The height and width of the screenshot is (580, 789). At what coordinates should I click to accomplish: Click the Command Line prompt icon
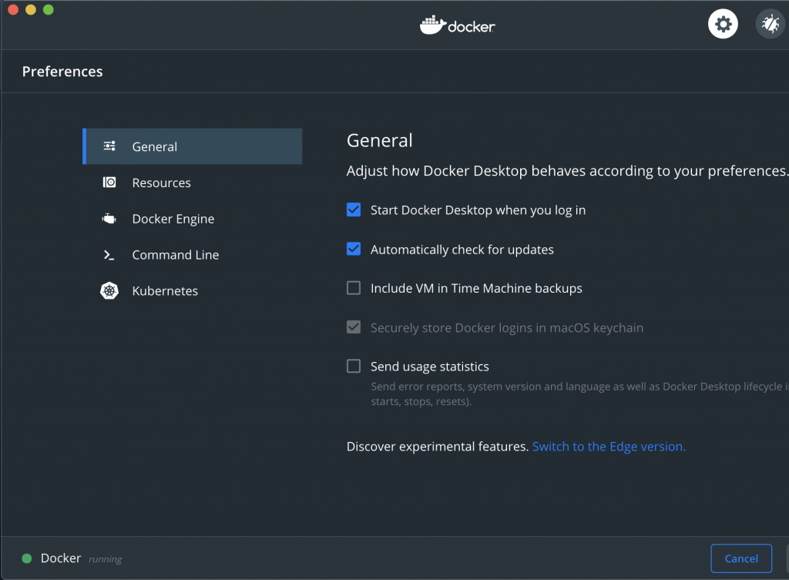(109, 255)
